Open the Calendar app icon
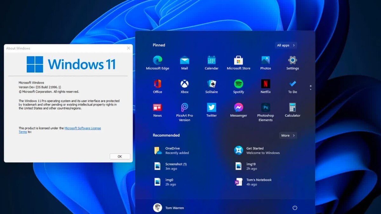The width and height of the screenshot is (381, 214). tap(211, 60)
